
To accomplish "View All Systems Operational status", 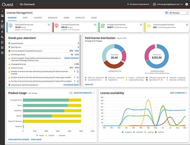I will pos(138,4).
